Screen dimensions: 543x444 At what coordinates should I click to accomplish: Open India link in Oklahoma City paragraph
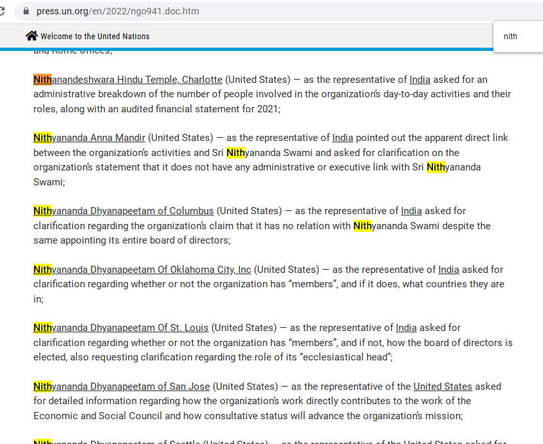pyautogui.click(x=448, y=270)
